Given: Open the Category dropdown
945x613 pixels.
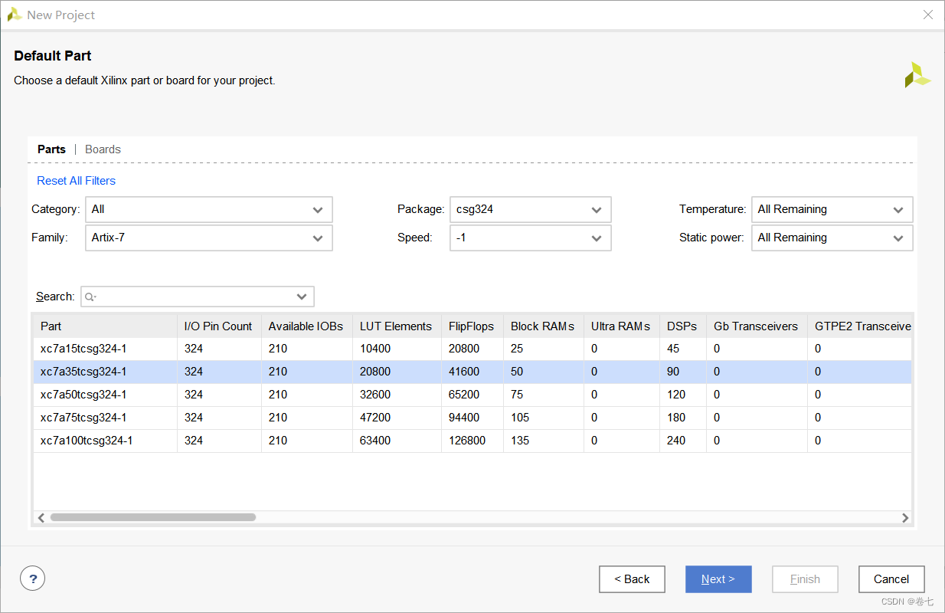Looking at the screenshot, I should (x=209, y=209).
